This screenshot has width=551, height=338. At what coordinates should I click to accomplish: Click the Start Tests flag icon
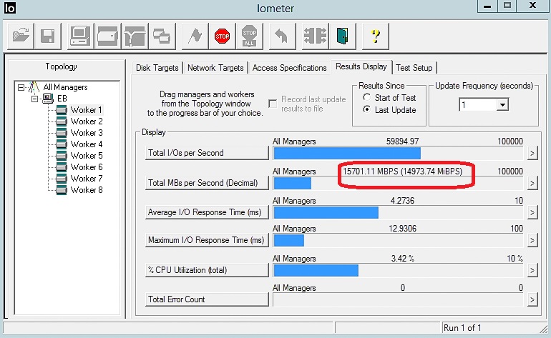point(193,35)
